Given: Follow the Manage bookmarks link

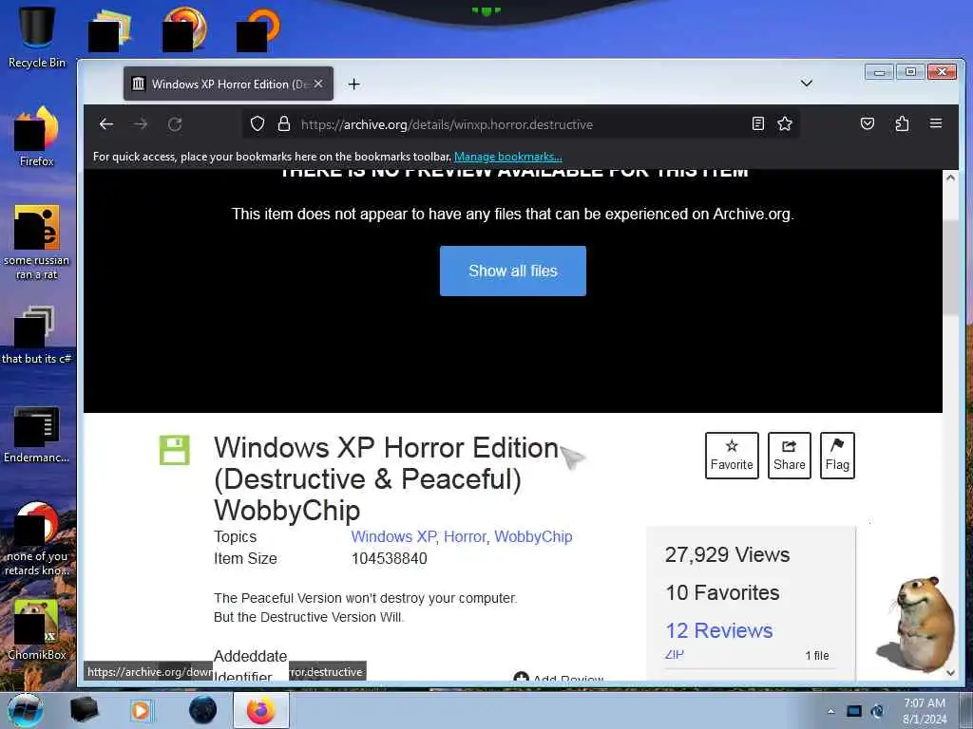Looking at the screenshot, I should coord(507,157).
